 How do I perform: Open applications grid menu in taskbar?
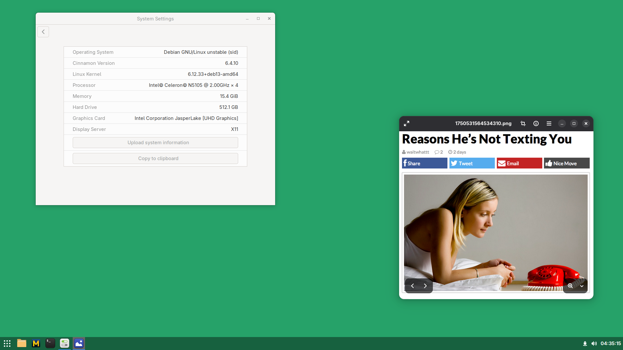tap(7, 343)
